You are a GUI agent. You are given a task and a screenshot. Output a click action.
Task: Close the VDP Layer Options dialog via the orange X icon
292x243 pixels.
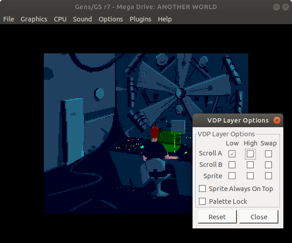pyautogui.click(x=276, y=120)
